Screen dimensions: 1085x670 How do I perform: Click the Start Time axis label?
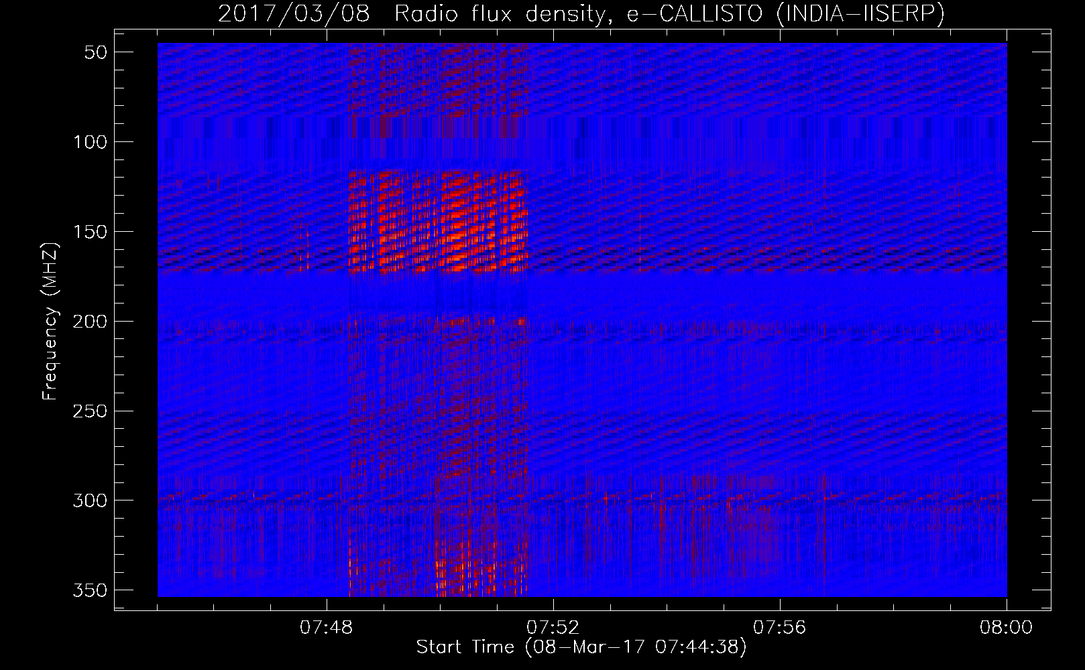[x=581, y=647]
